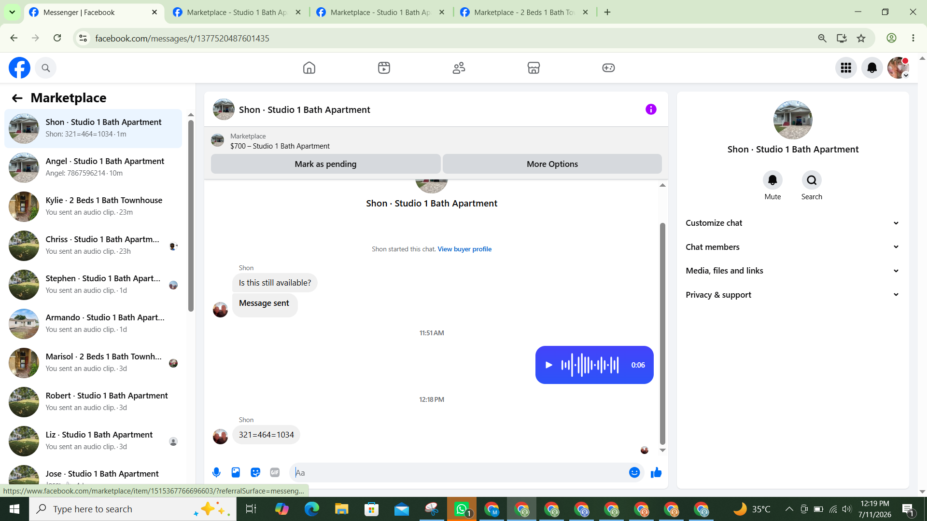Open Armando · Studio 1 Bath chat
The height and width of the screenshot is (521, 927).
93,324
